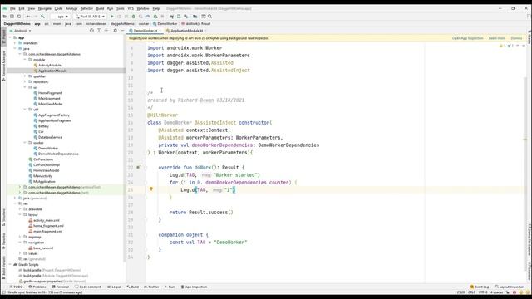Click the lightbulb quick-fix icon in the editor
The width and height of the screenshot is (532, 299).
[x=151, y=189]
